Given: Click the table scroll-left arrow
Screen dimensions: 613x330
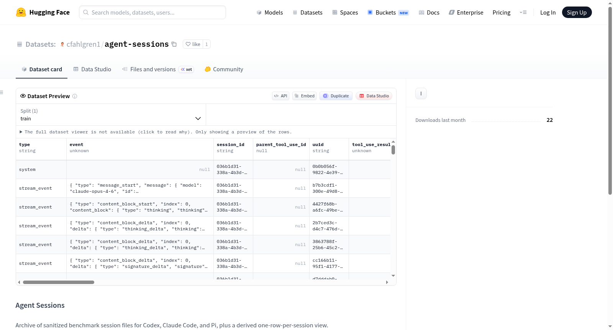Looking at the screenshot, I should pyautogui.click(x=19, y=282).
